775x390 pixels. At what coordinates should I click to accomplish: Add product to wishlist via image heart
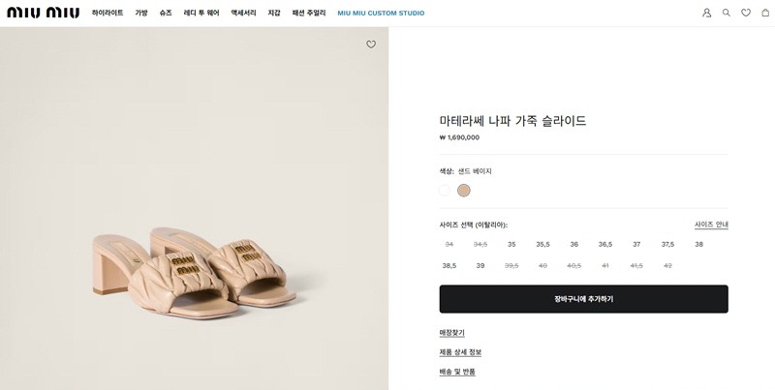[371, 45]
